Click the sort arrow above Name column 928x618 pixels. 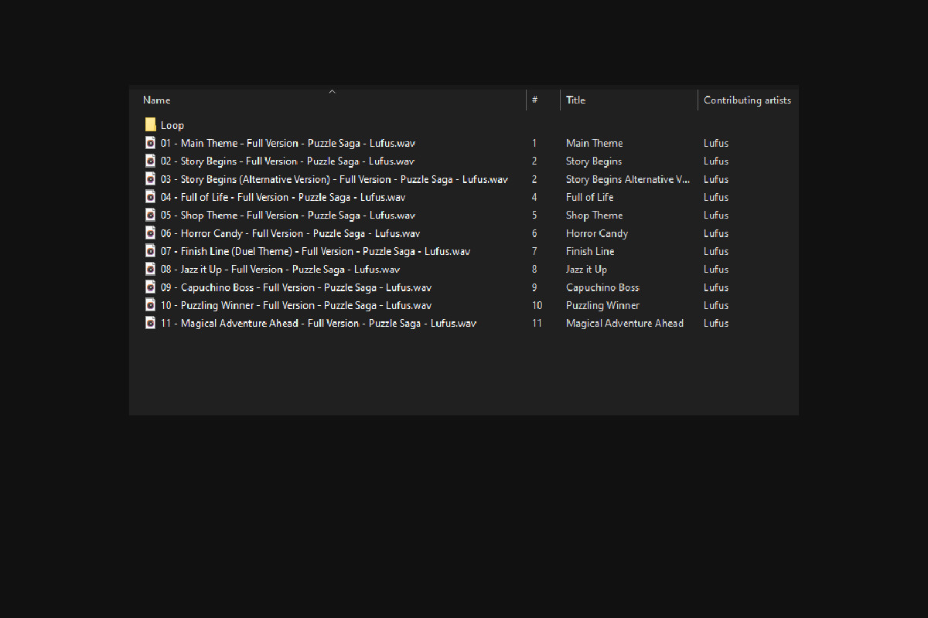pyautogui.click(x=332, y=92)
